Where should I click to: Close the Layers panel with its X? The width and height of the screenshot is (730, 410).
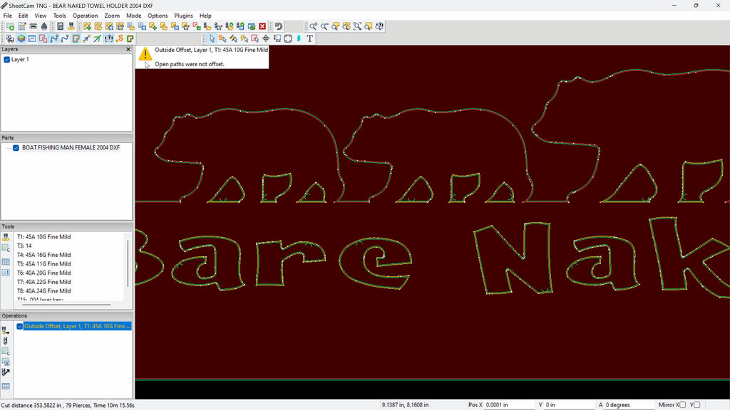128,49
